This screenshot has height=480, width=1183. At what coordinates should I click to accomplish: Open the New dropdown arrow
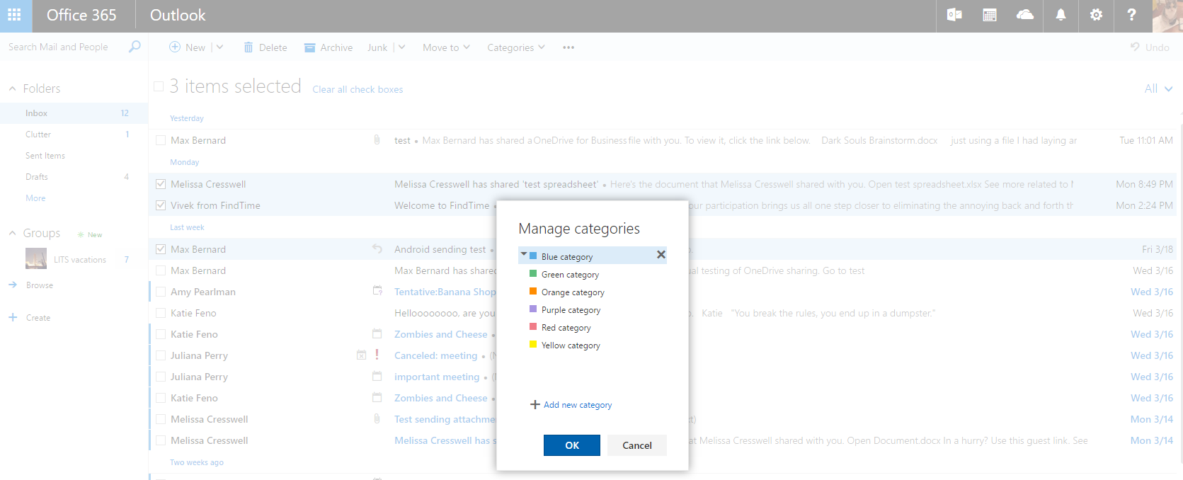coord(219,47)
